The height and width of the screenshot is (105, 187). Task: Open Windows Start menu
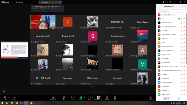click(x=2, y=103)
